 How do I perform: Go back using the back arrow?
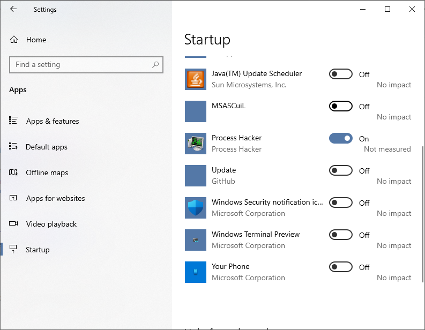(x=13, y=9)
